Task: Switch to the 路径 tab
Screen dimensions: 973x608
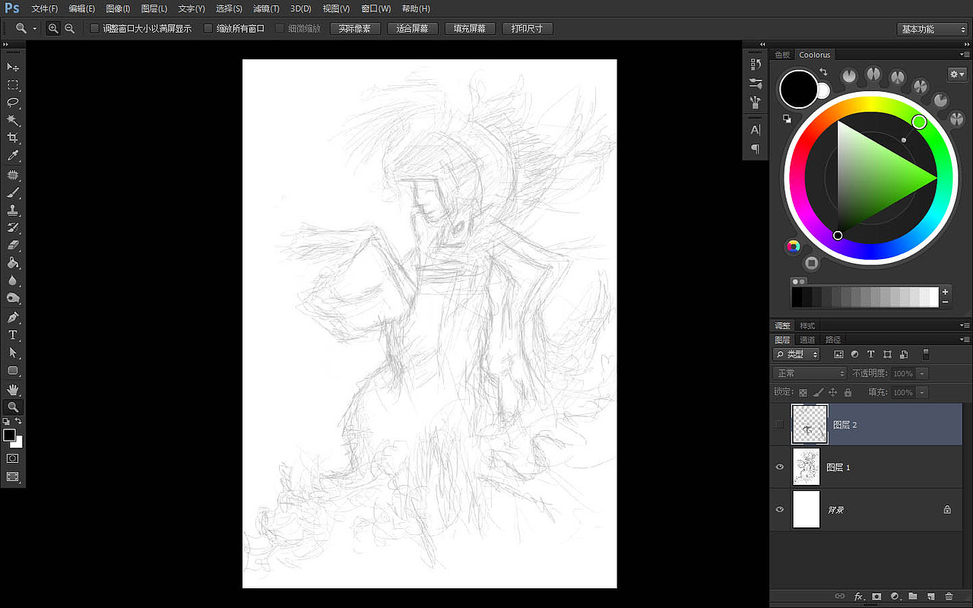Action: (833, 340)
